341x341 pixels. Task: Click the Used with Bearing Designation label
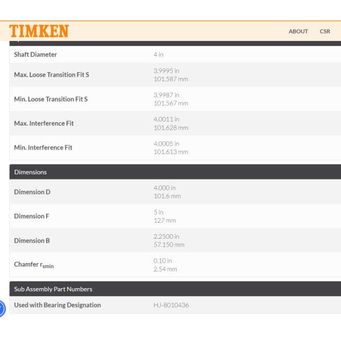tap(57, 305)
